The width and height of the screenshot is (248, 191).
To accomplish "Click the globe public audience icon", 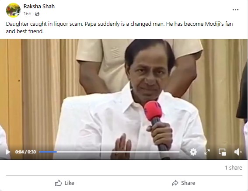I will pos(37,14).
